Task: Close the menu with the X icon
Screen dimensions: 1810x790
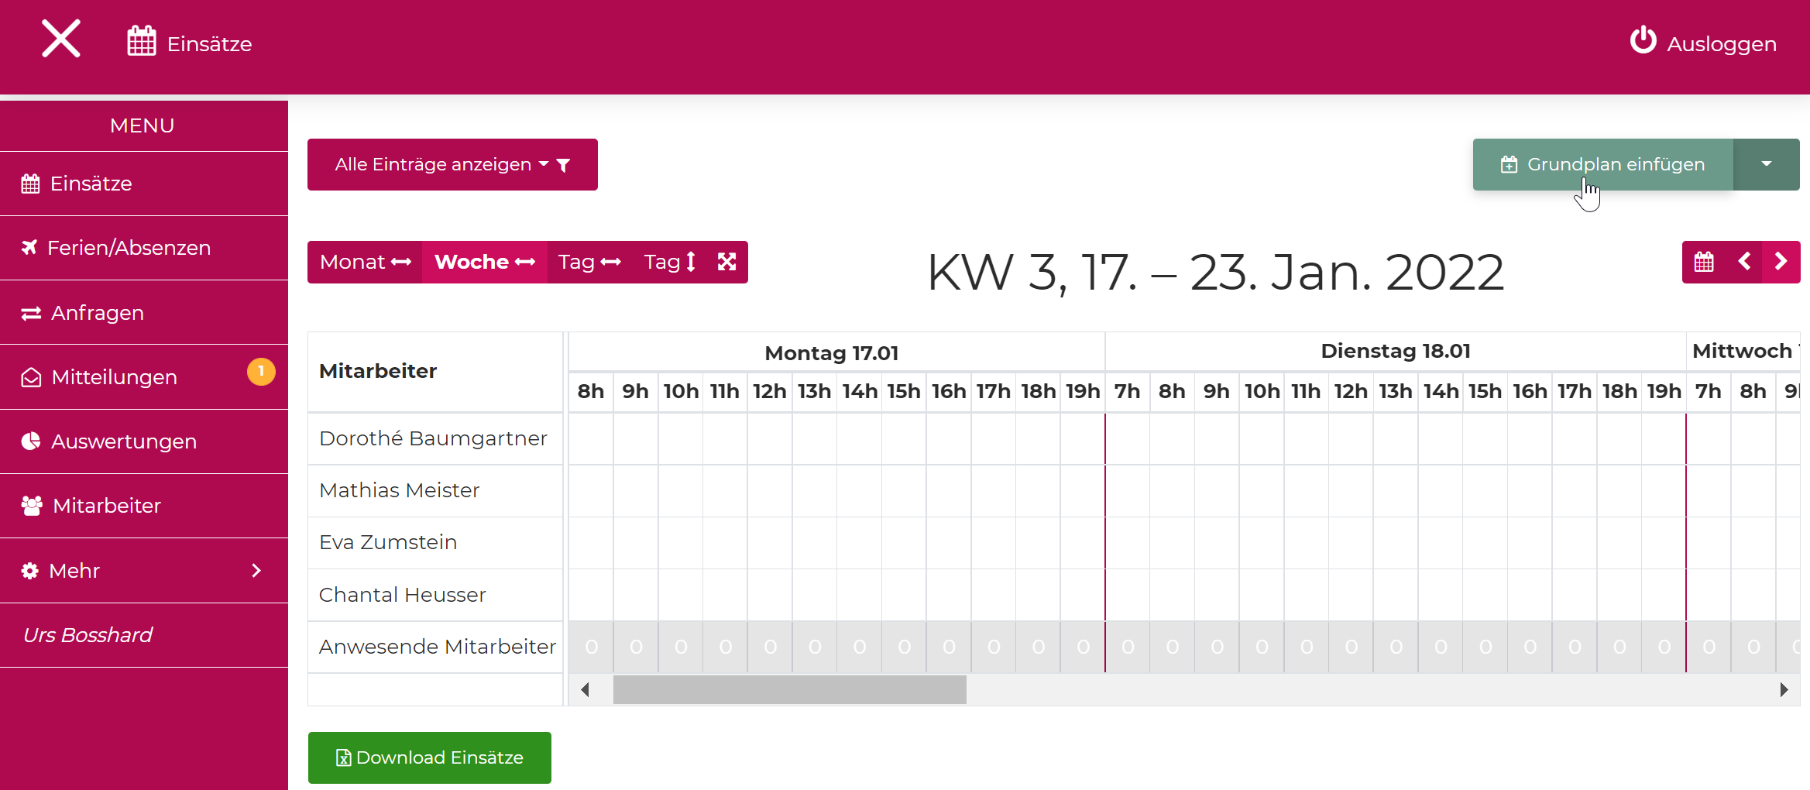Action: click(61, 39)
